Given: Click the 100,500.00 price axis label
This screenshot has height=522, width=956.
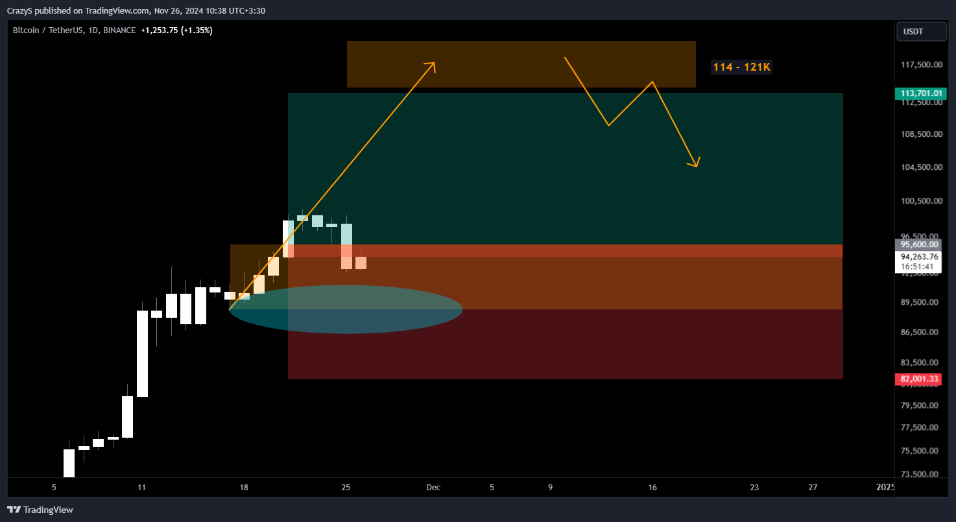Looking at the screenshot, I should [921, 201].
